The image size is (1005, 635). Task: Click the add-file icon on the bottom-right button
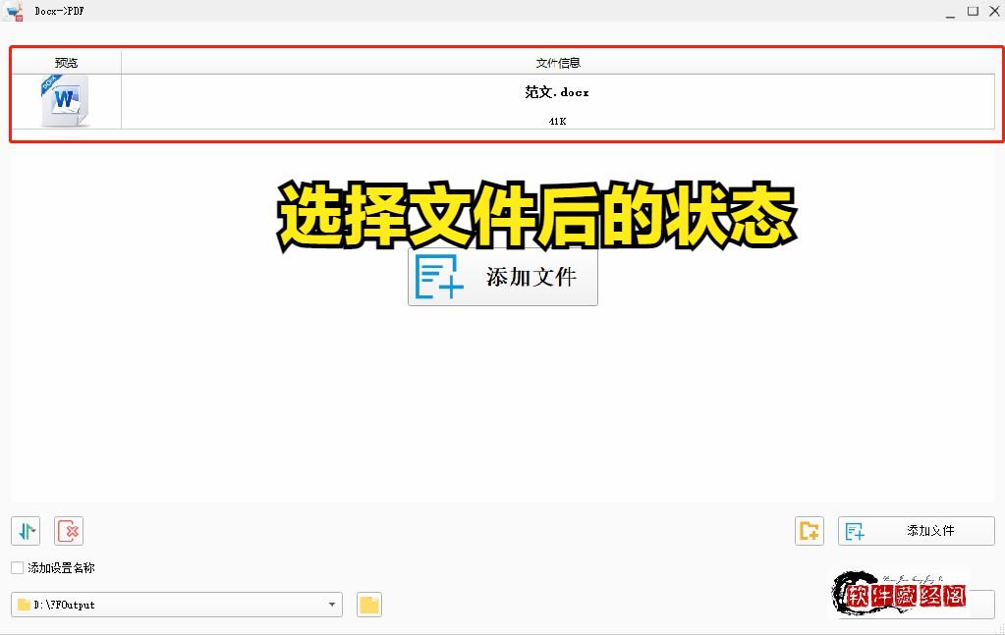pos(855,530)
